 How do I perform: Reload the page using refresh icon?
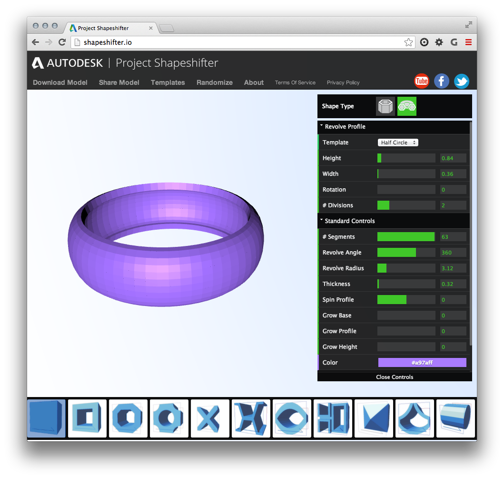tap(62, 42)
